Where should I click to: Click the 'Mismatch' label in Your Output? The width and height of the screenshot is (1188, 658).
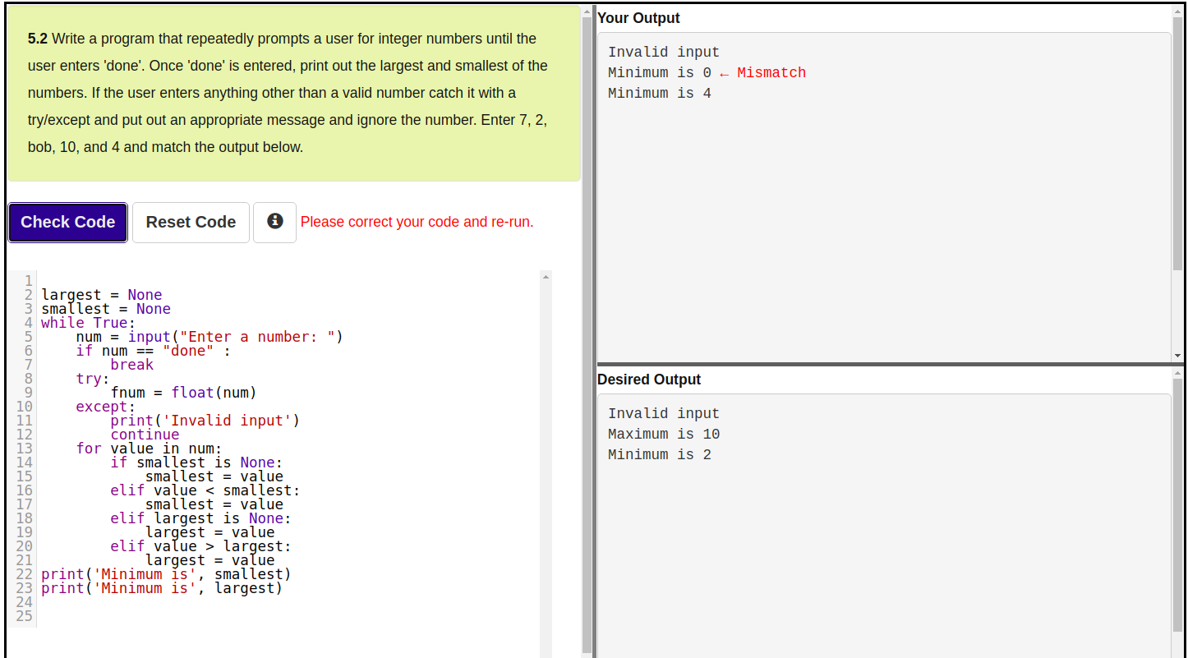pos(771,72)
